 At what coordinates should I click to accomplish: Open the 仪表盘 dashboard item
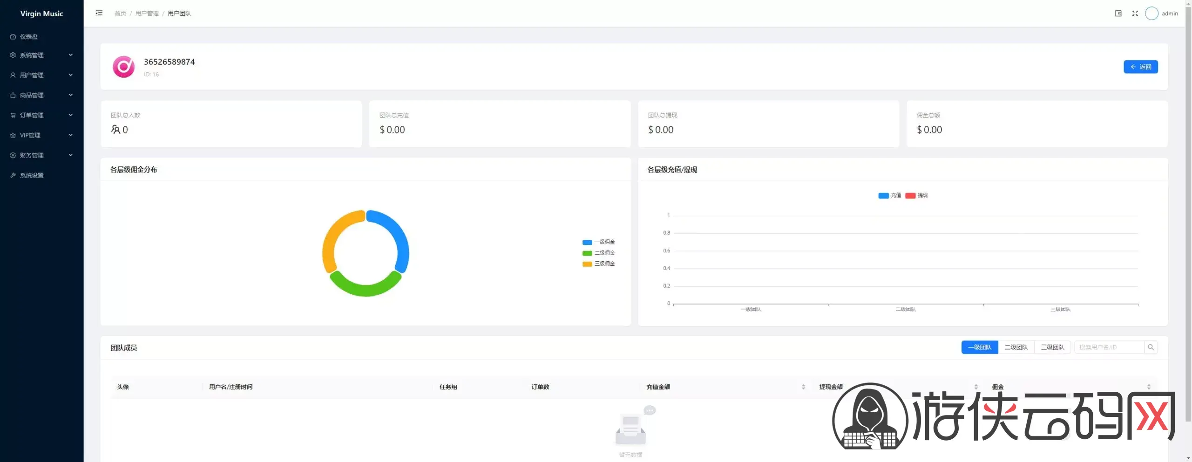point(29,37)
